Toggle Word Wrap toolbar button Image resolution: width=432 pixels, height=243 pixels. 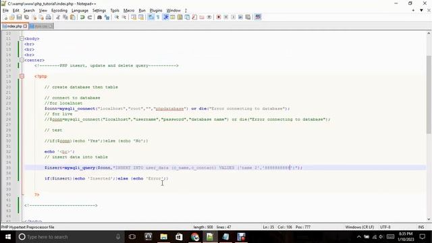pos(151,18)
